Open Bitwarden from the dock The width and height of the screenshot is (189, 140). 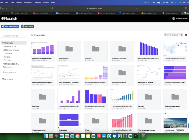click(x=115, y=136)
